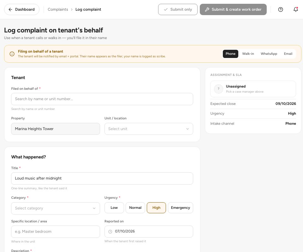
Task: Open the Select category dropdown
Action: tap(56, 208)
